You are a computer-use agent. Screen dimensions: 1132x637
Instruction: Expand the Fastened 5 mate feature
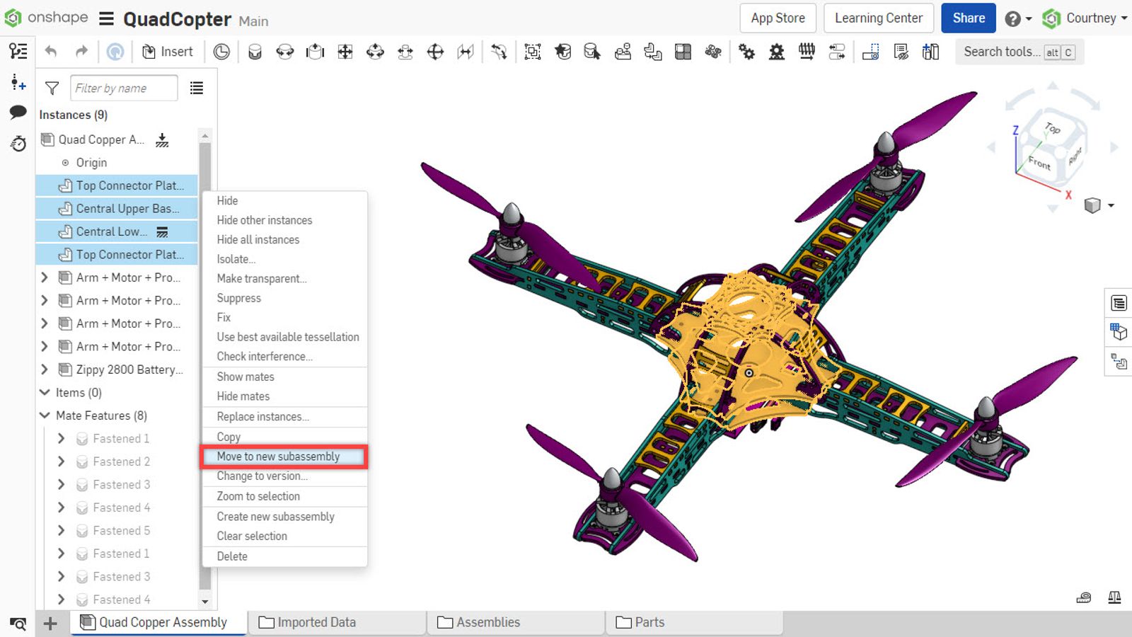click(x=61, y=530)
